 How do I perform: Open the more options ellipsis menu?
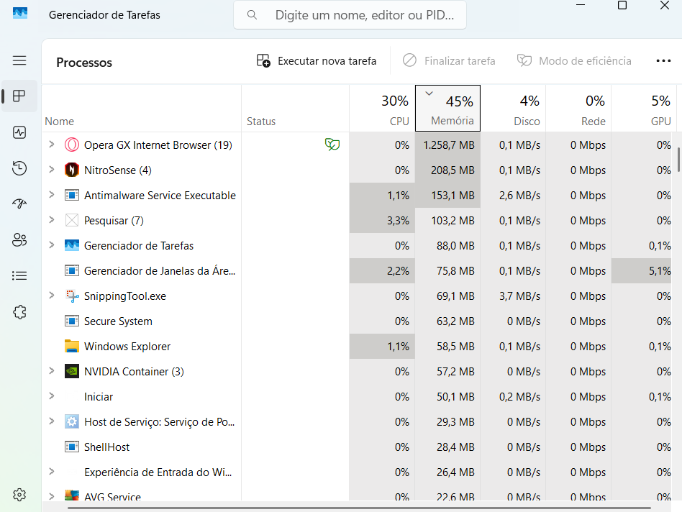663,61
